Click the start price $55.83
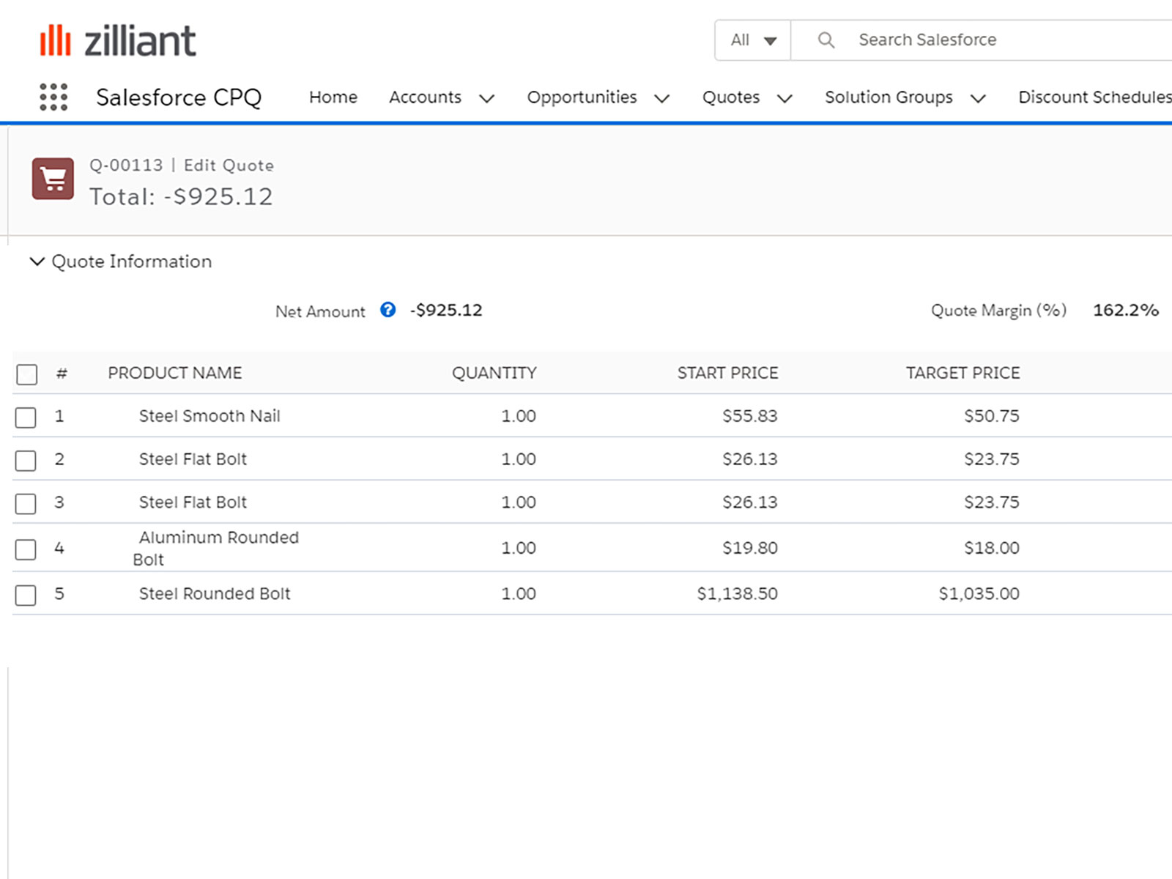This screenshot has height=879, width=1172. (x=750, y=416)
